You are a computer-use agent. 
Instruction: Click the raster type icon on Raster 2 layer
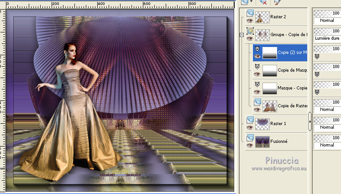(250, 14)
